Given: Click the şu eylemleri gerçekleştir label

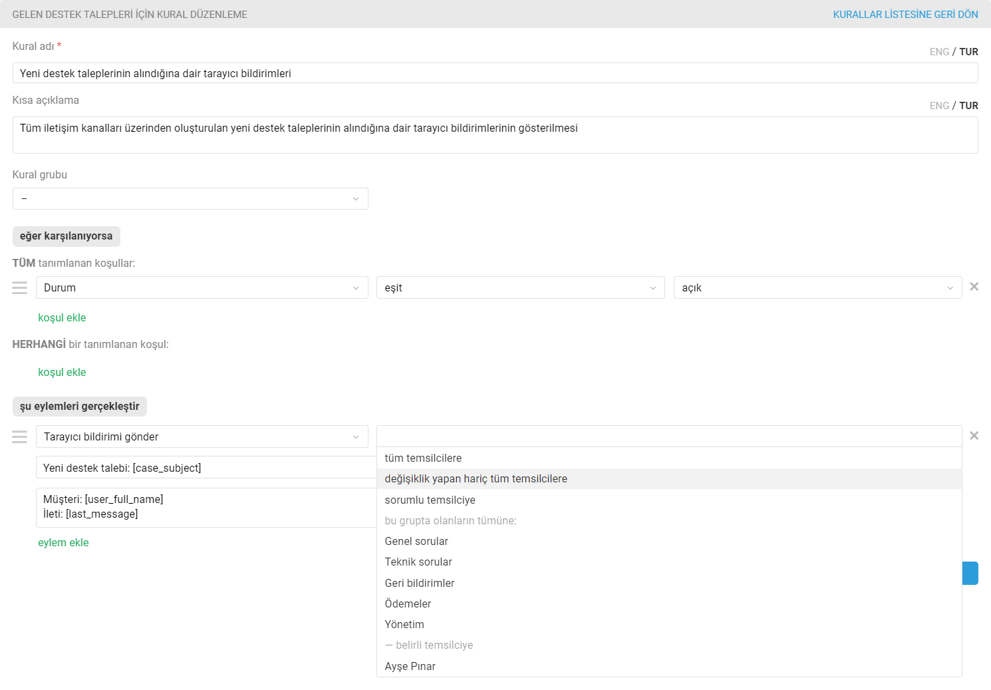Looking at the screenshot, I should tap(80, 407).
